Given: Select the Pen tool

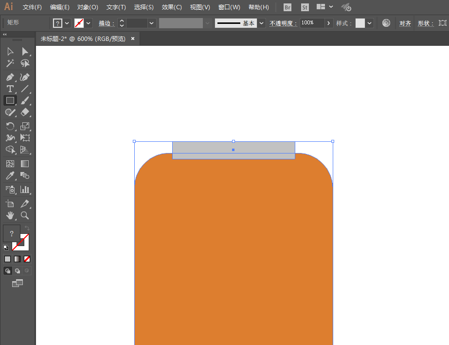Looking at the screenshot, I should [10, 77].
